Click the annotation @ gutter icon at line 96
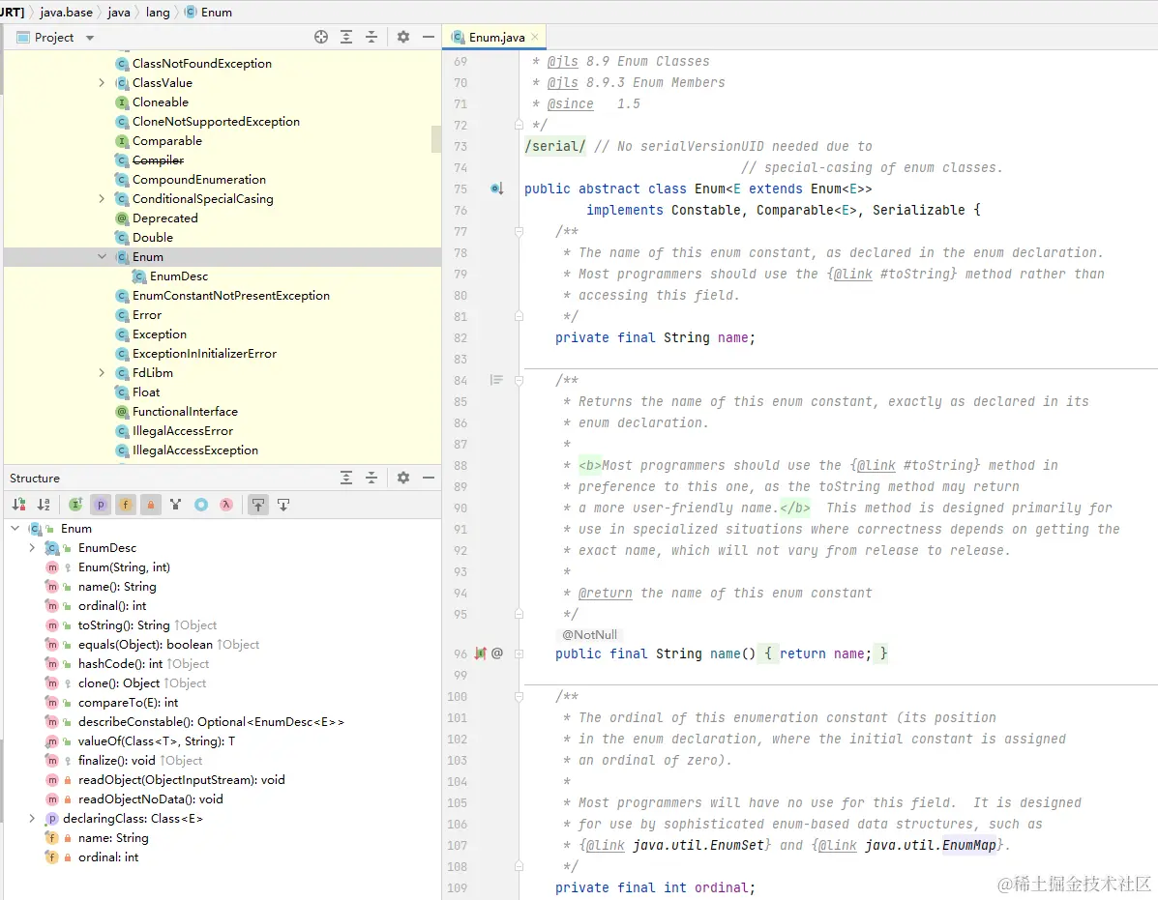 pyautogui.click(x=497, y=653)
